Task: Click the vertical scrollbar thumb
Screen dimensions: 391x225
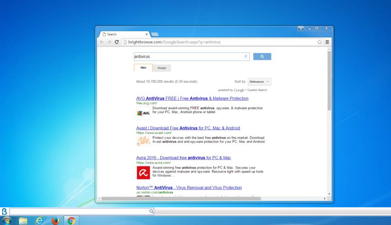Action: 329,80
